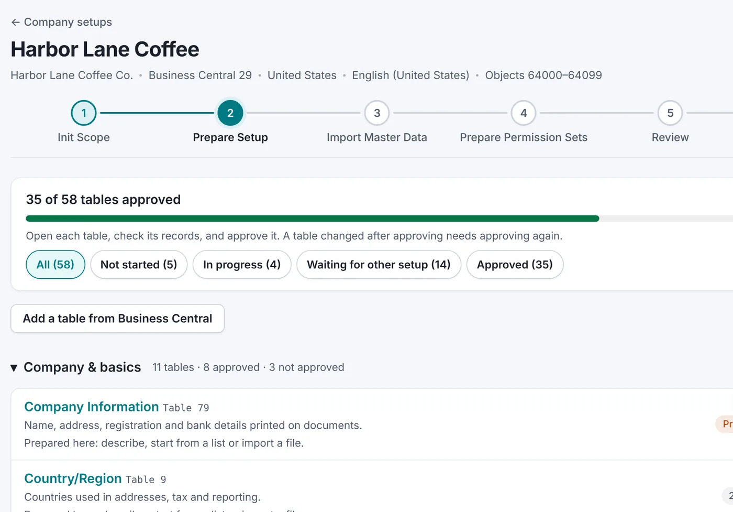This screenshot has height=512, width=733.
Task: Click 'Countries used in addresses, tax and reporting.'
Action: (x=142, y=497)
